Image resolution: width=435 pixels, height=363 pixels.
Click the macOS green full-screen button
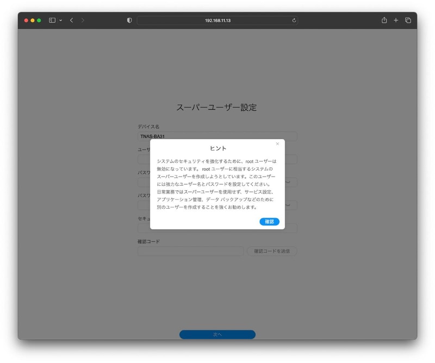[x=39, y=20]
